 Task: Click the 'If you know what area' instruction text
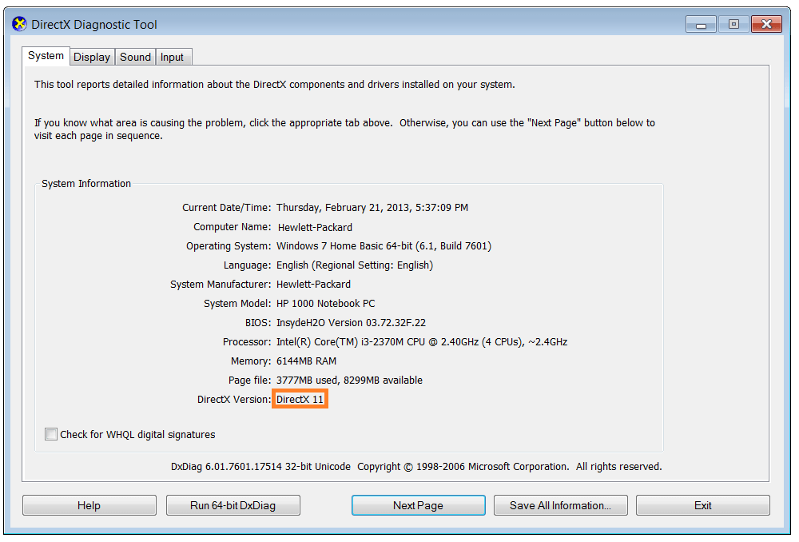pos(344,129)
